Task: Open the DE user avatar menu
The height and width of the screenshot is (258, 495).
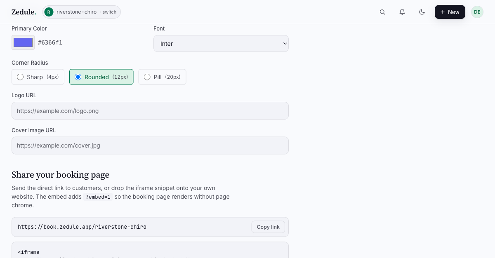Action: 477,12
